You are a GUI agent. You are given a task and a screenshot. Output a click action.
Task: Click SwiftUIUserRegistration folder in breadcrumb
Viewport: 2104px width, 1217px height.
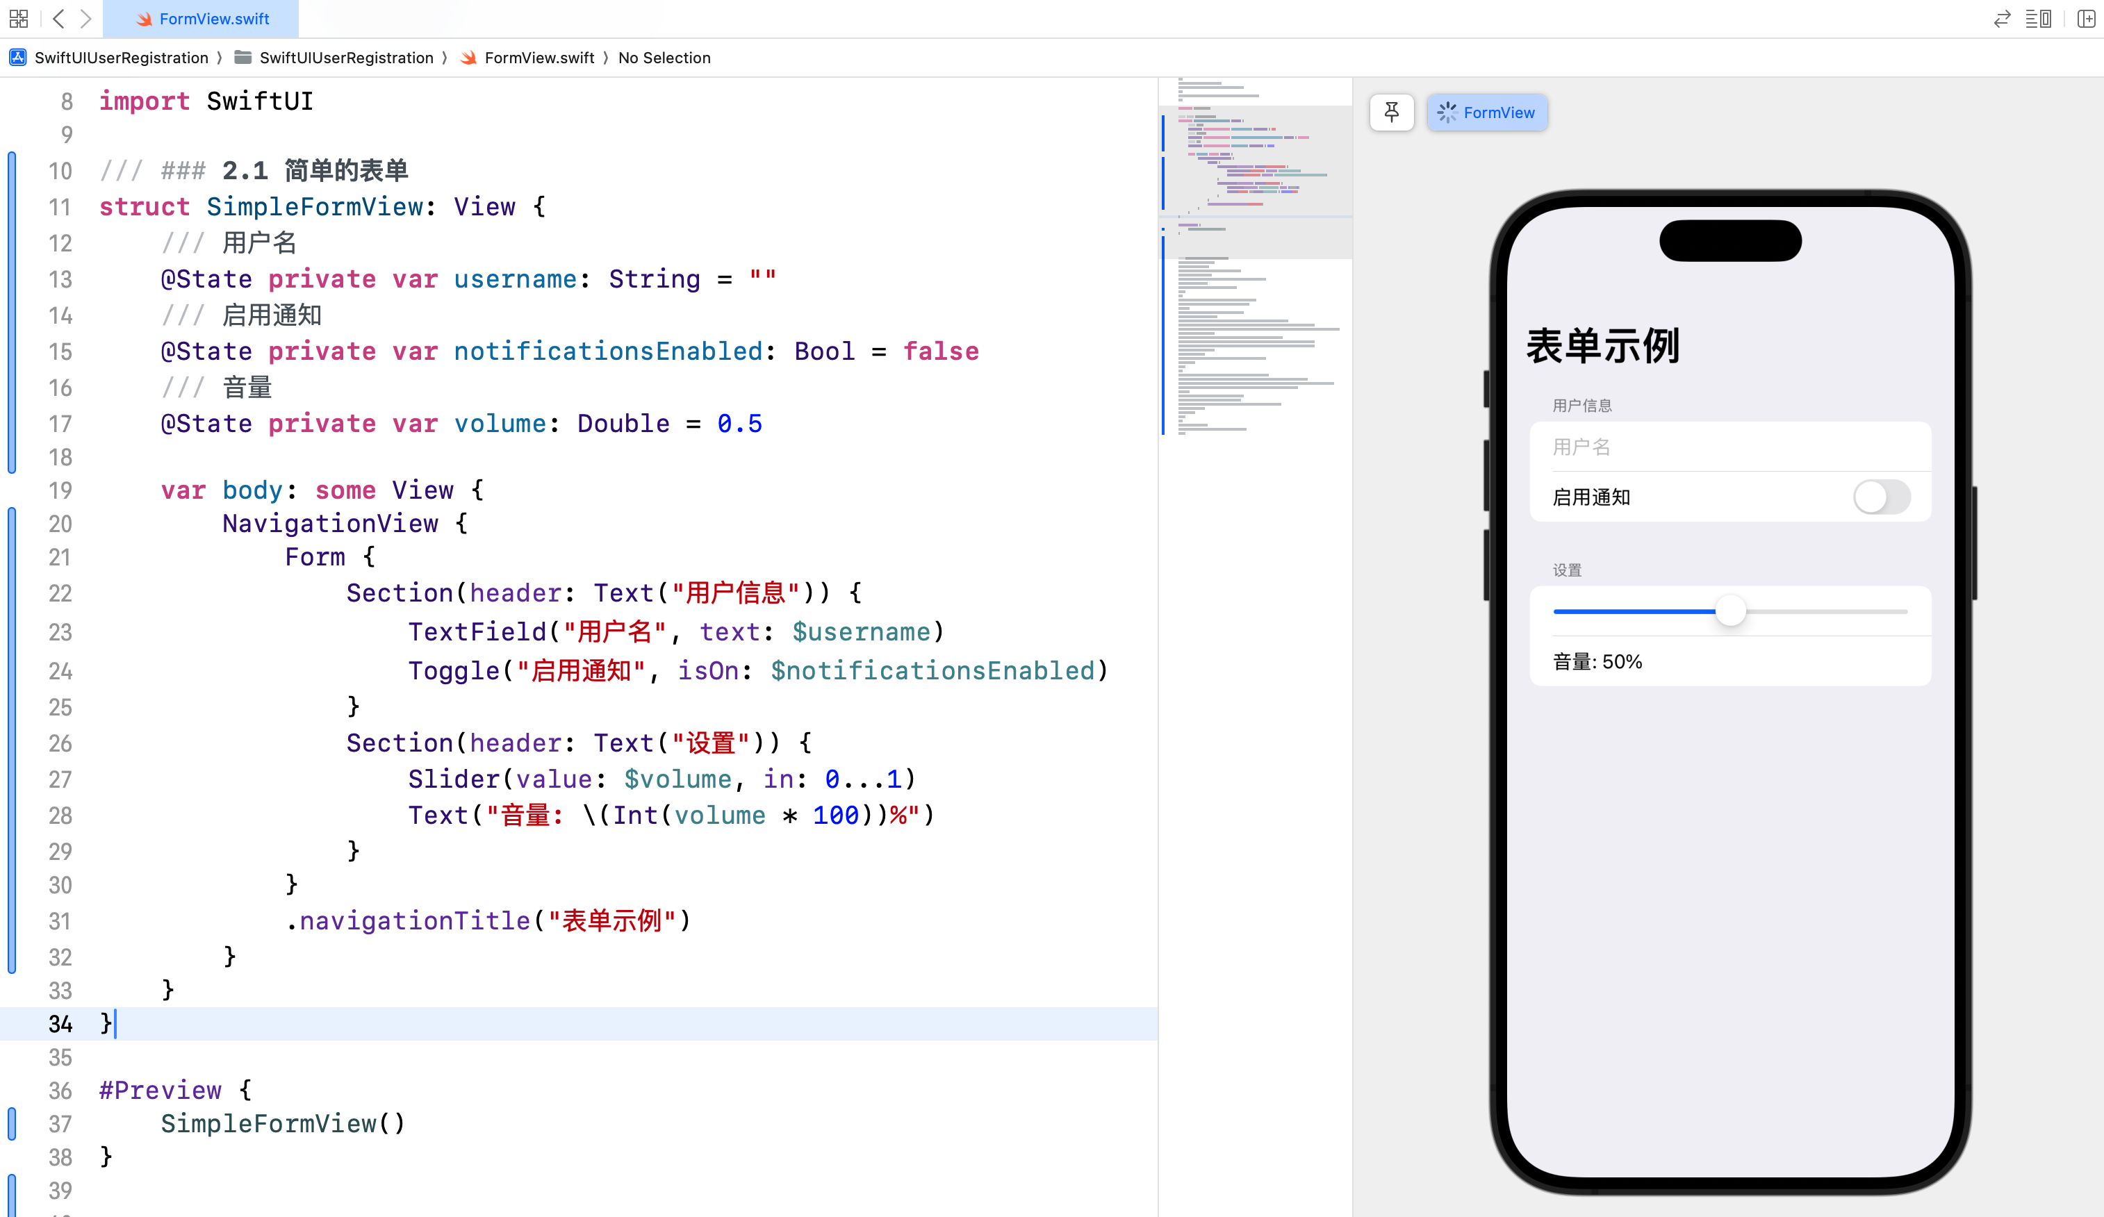tap(345, 58)
